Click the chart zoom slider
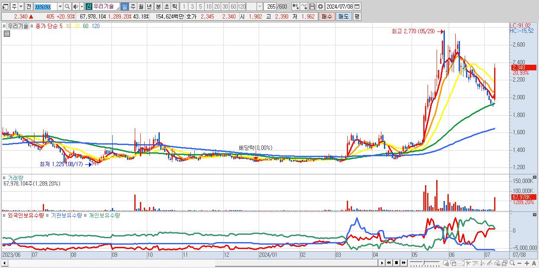The width and height of the screenshot is (539, 268). pos(425,263)
